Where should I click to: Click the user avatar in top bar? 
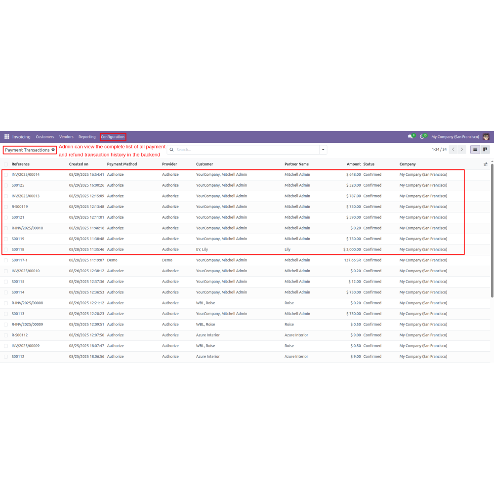pyautogui.click(x=486, y=137)
